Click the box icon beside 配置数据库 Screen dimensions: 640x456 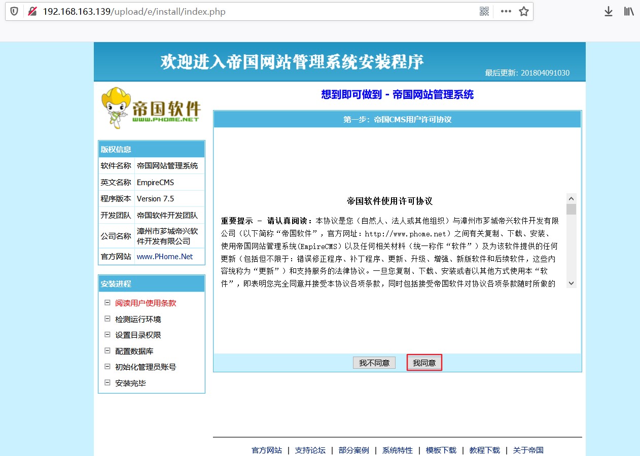coord(107,350)
